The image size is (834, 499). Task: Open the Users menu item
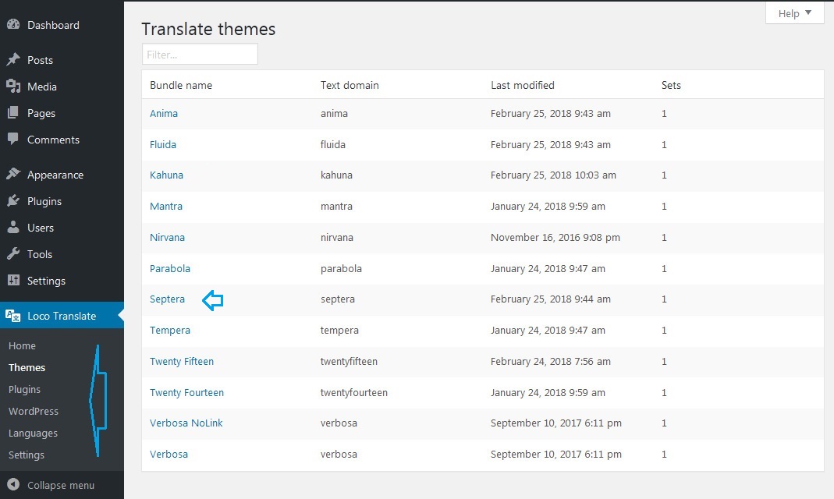tap(41, 228)
